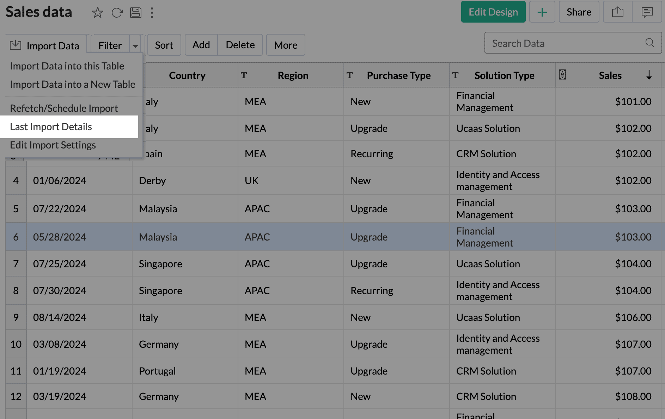
Task: Click the green plus create icon
Action: (x=542, y=12)
